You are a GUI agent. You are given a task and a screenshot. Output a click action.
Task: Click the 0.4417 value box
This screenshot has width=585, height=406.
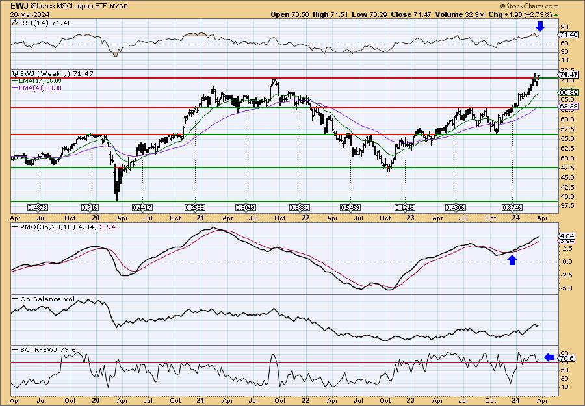tap(142, 207)
